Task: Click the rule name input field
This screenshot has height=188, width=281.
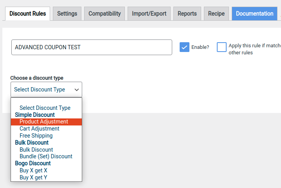Action: click(x=92, y=47)
